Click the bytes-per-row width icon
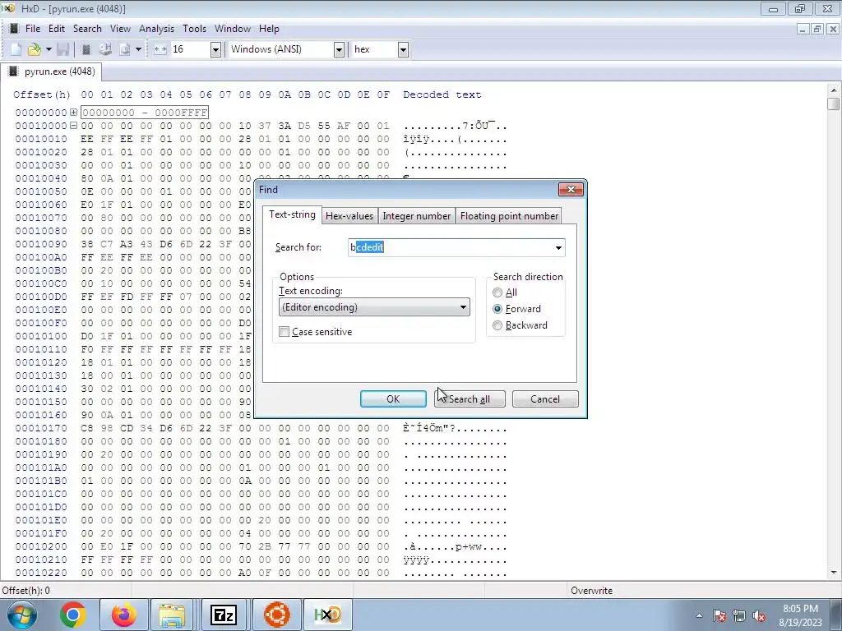Image resolution: width=842 pixels, height=631 pixels. pyautogui.click(x=160, y=49)
